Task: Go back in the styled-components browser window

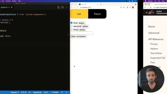Action: coord(145,7)
